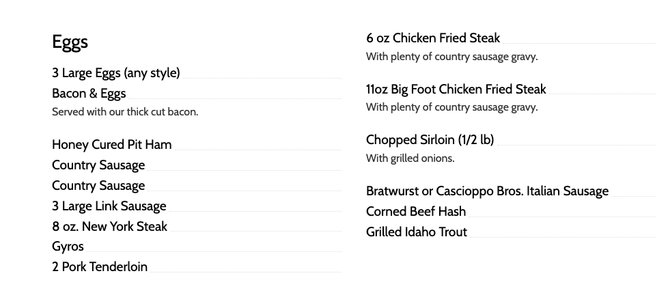Select 3 Large Eggs (any style)

point(116,73)
